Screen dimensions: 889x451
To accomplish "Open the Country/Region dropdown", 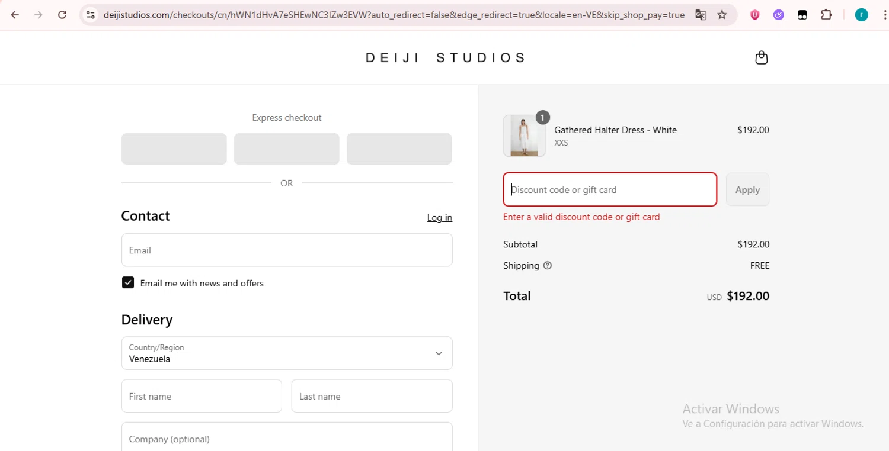I will pos(287,353).
